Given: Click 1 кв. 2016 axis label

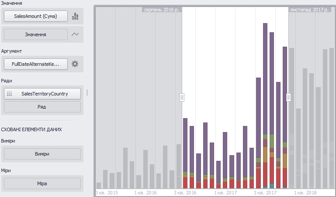Looking at the screenshot, I should 145,193.
